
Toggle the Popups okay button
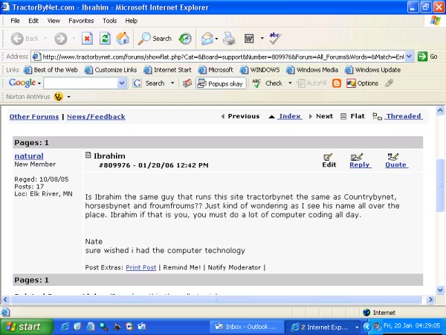(221, 83)
